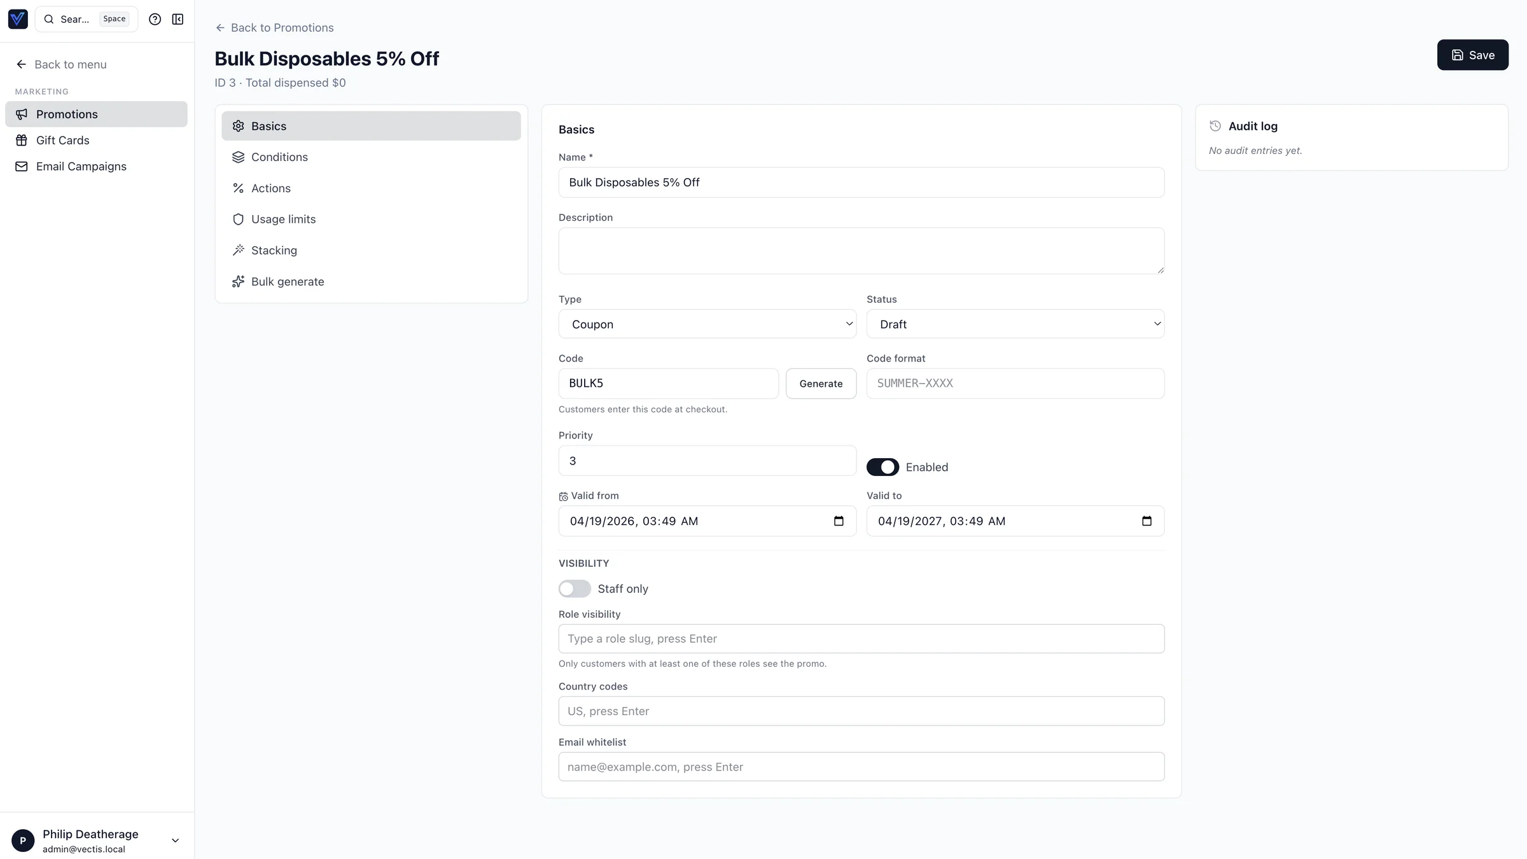1527x859 pixels.
Task: Open the Status dropdown showing Draft
Action: (1015, 324)
